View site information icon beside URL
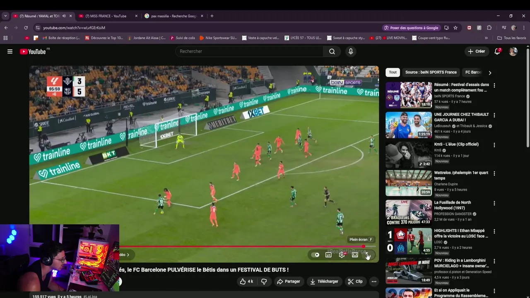Screen dimensions: 530x298 [x=38, y=28]
